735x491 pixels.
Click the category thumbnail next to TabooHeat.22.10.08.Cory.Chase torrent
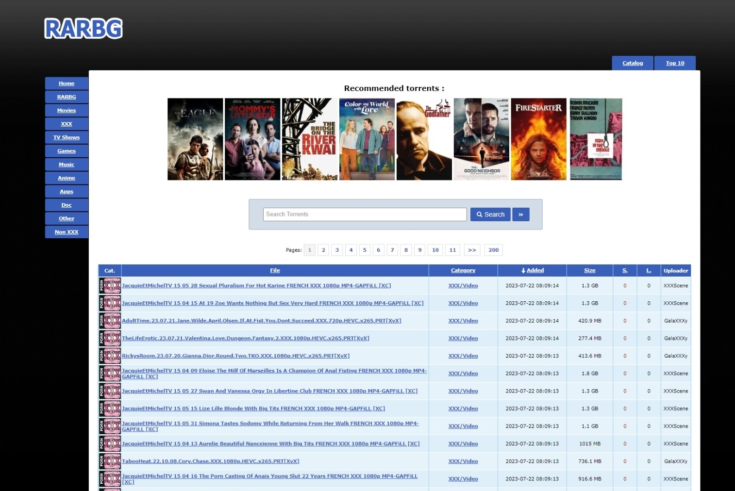(109, 461)
